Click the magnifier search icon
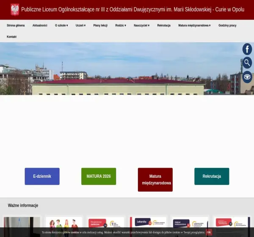The image size is (254, 237). coord(247,63)
